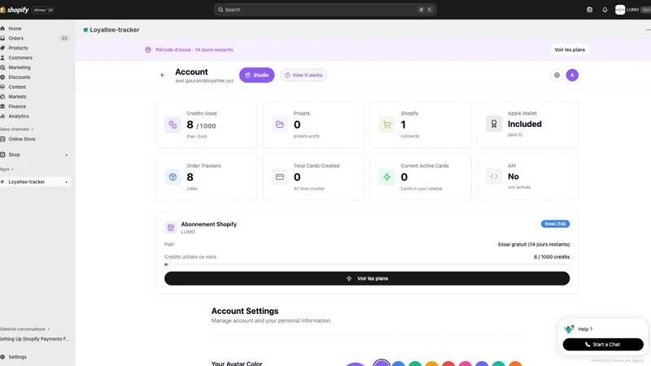Viewport: 651px width, 366px height.
Task: Click the Shop channel icon
Action: click(2, 155)
